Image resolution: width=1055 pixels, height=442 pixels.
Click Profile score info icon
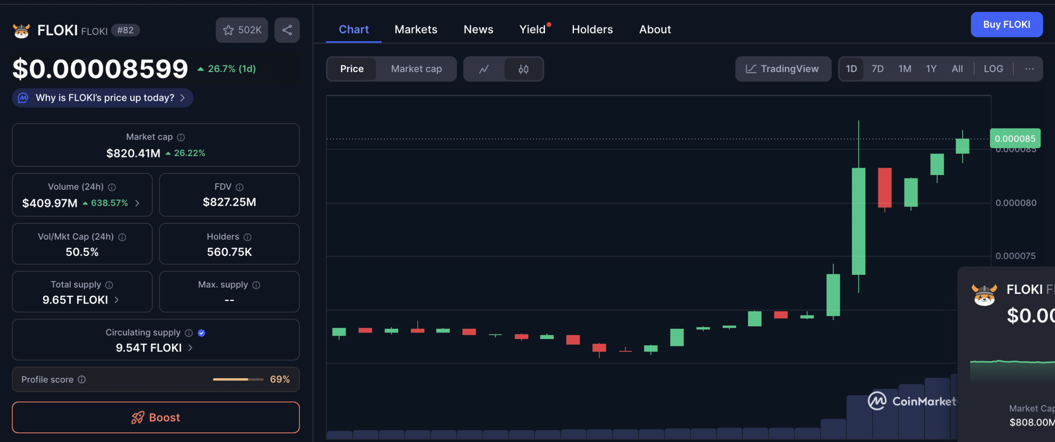(82, 380)
